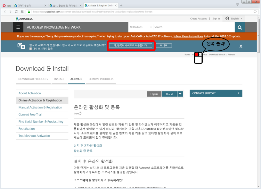This screenshot has width=261, height=189.
Task: Open Find Serial Number & Product Key
Action: point(41,122)
